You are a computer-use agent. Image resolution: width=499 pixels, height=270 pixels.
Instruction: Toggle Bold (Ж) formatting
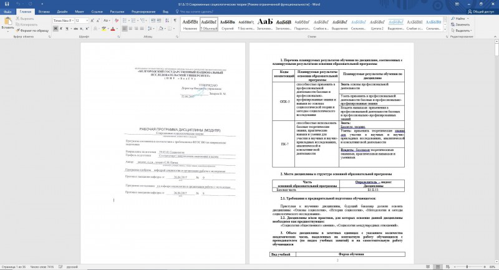click(56, 29)
